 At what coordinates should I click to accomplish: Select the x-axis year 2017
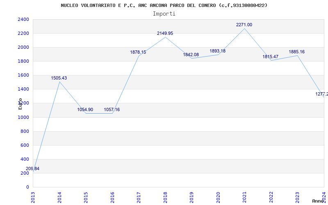139,197
